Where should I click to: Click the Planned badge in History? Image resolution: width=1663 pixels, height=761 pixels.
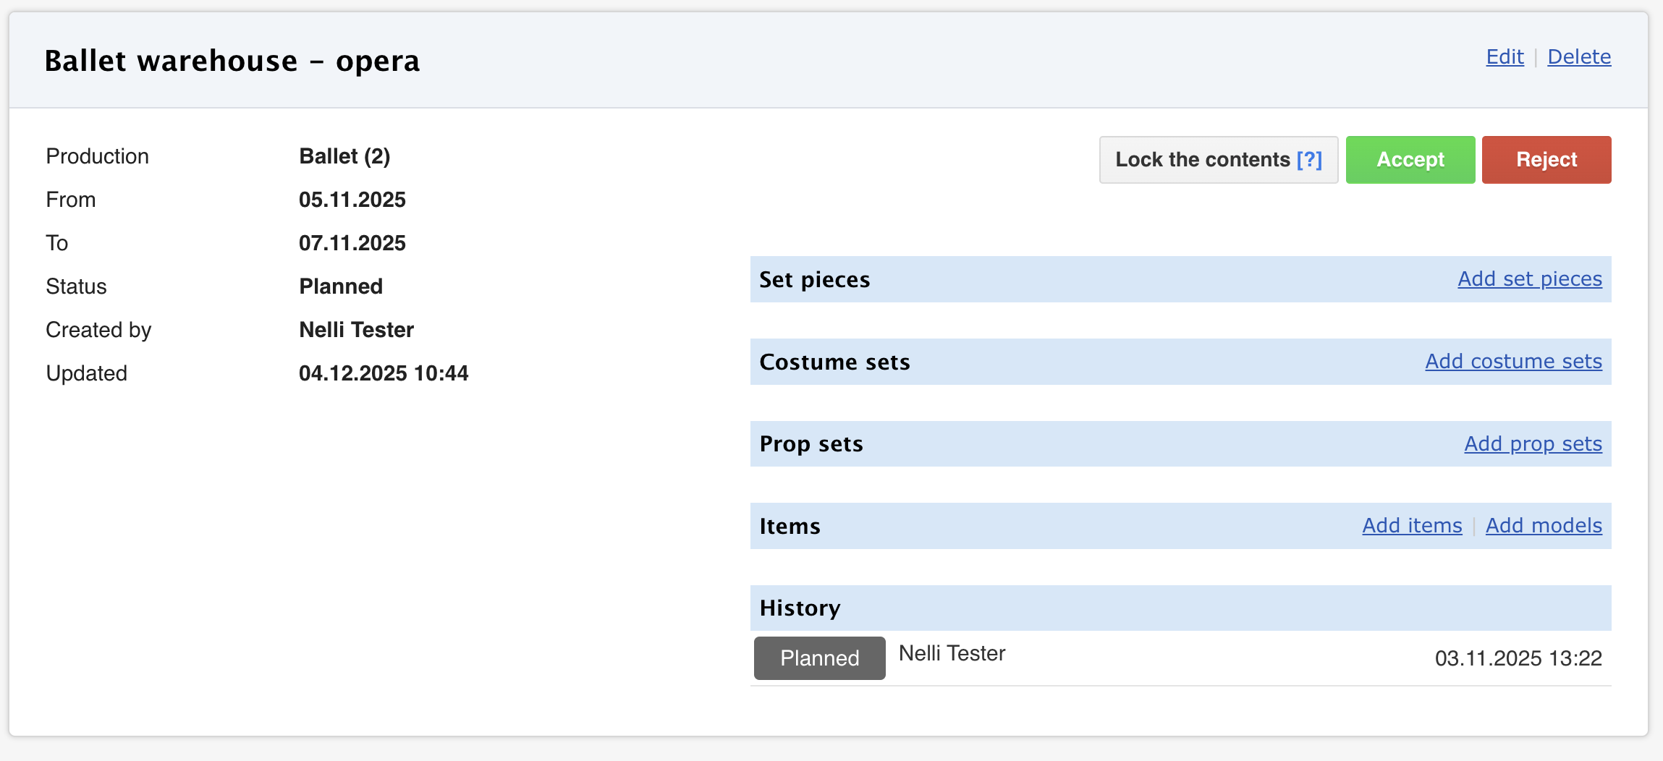819,658
